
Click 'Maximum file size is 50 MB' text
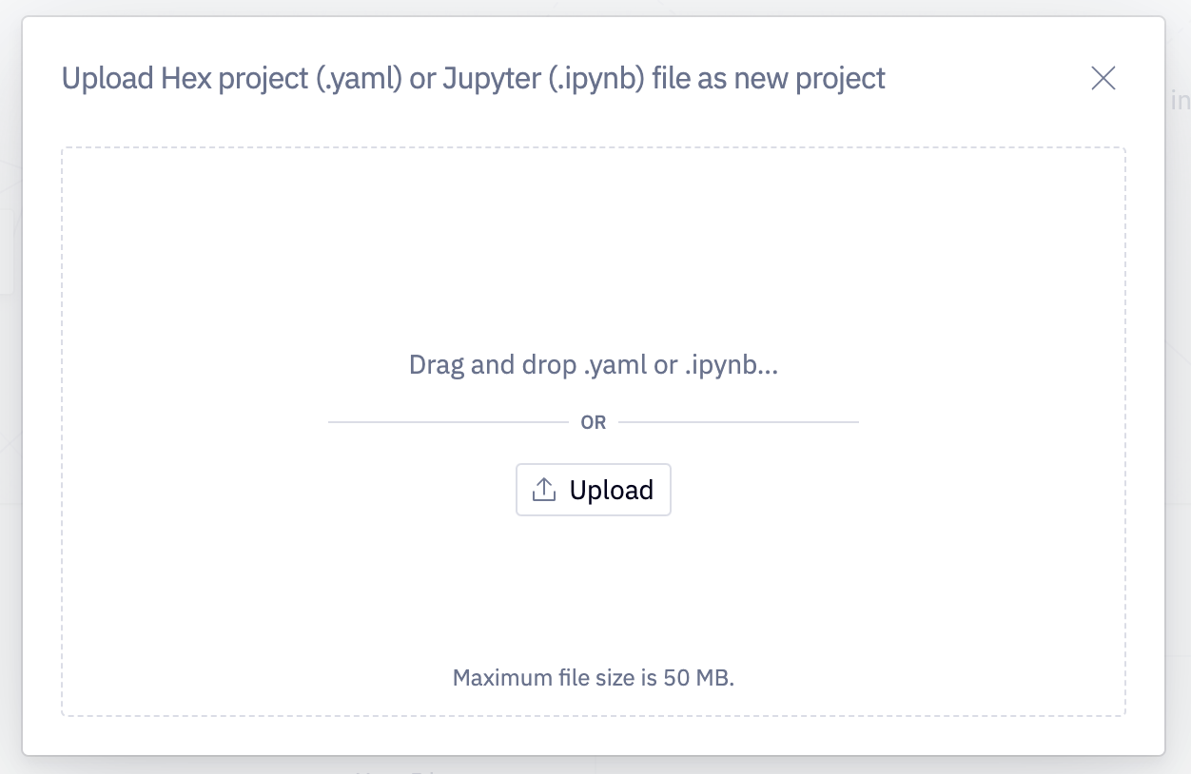[593, 677]
